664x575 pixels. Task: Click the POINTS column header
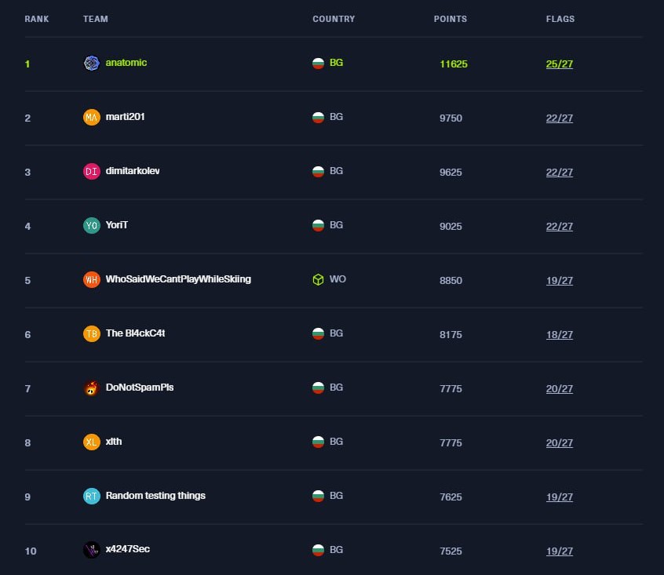coord(451,19)
